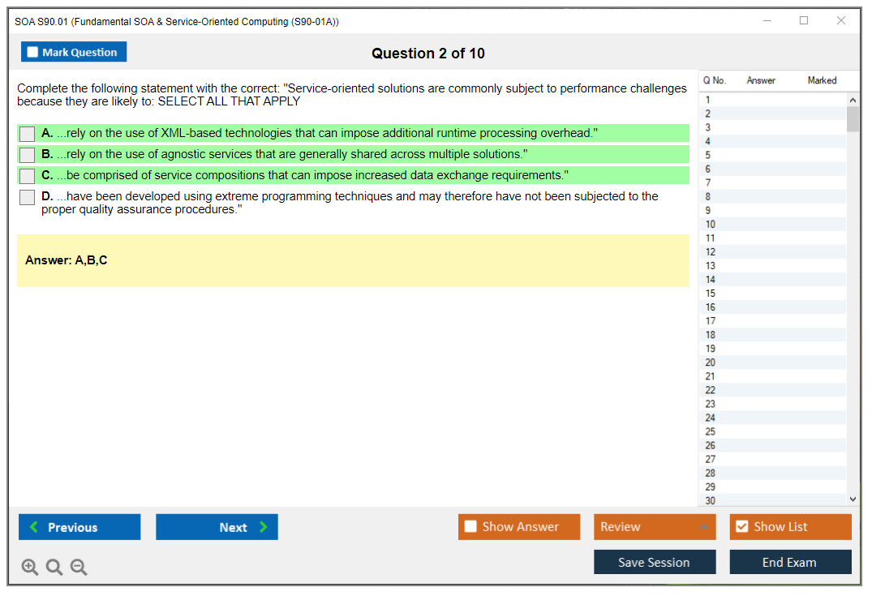Click the zoom out magnifier icon
The height and width of the screenshot is (596, 872).
click(x=79, y=568)
